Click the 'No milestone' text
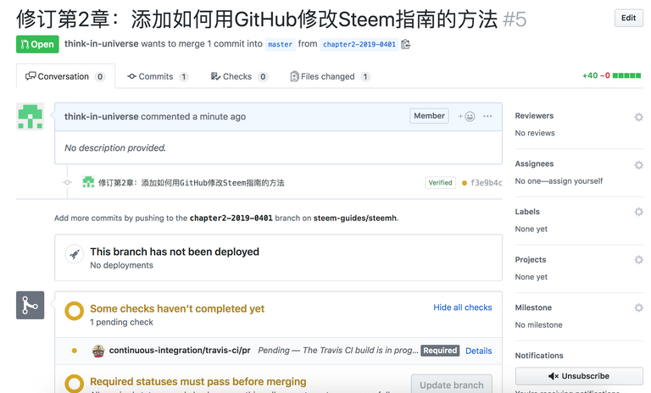Image resolution: width=651 pixels, height=393 pixels. [538, 325]
